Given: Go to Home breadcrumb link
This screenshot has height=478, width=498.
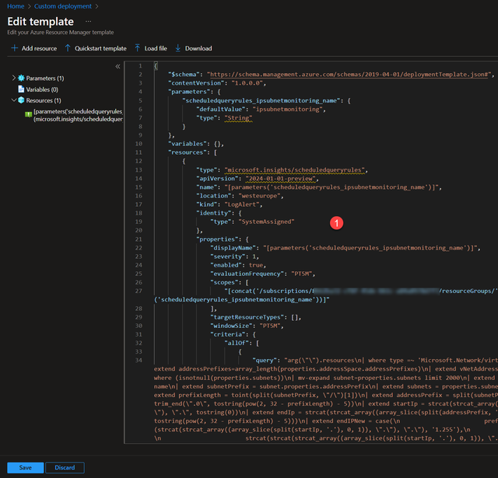Looking at the screenshot, I should (x=16, y=6).
